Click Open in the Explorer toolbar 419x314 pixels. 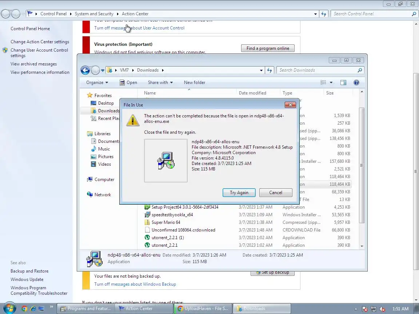pyautogui.click(x=128, y=82)
